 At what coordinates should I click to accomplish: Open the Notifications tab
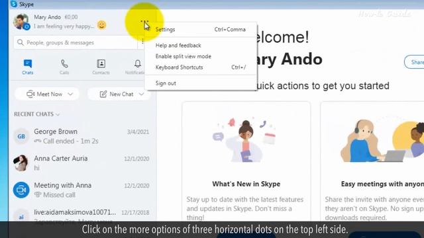coord(136,67)
